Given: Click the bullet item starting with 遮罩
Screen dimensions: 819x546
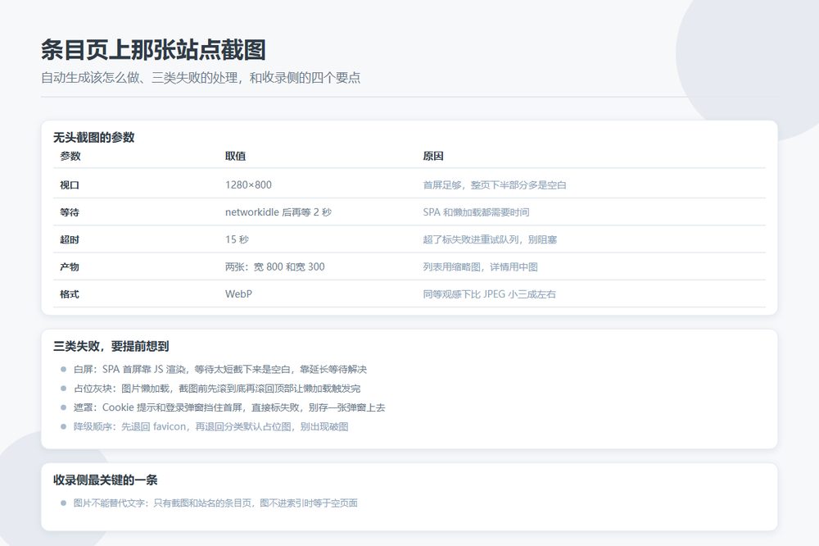Looking at the screenshot, I should coord(229,407).
